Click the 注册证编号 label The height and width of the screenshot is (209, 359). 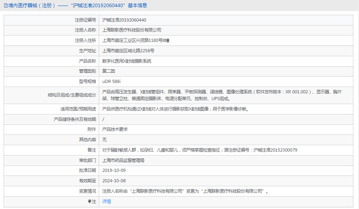click(x=86, y=20)
